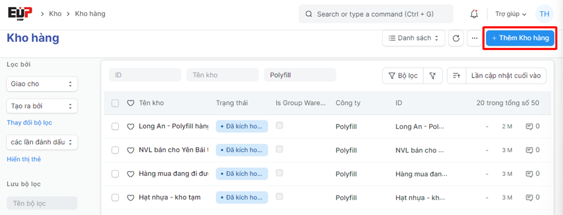
Task: Click the Thêm Kho hàng button
Action: [520, 38]
